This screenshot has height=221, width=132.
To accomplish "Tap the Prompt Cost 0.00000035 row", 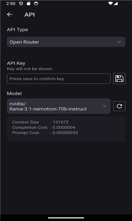I will pos(45,133).
